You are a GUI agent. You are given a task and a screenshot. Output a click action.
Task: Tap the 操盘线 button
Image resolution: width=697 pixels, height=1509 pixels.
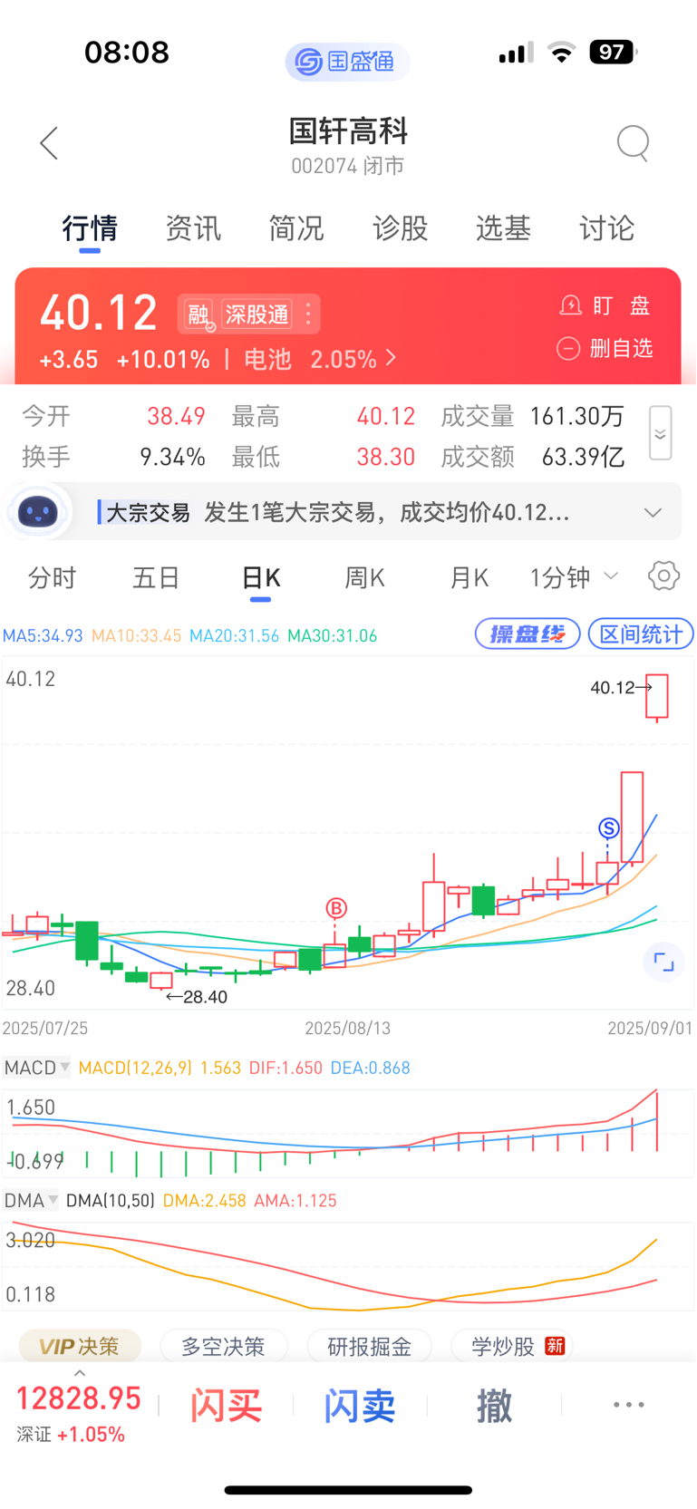pyautogui.click(x=528, y=634)
